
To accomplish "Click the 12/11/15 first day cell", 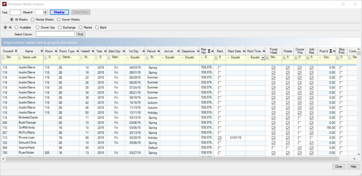I will click(135, 113).
